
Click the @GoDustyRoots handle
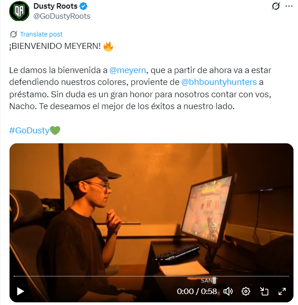(62, 16)
